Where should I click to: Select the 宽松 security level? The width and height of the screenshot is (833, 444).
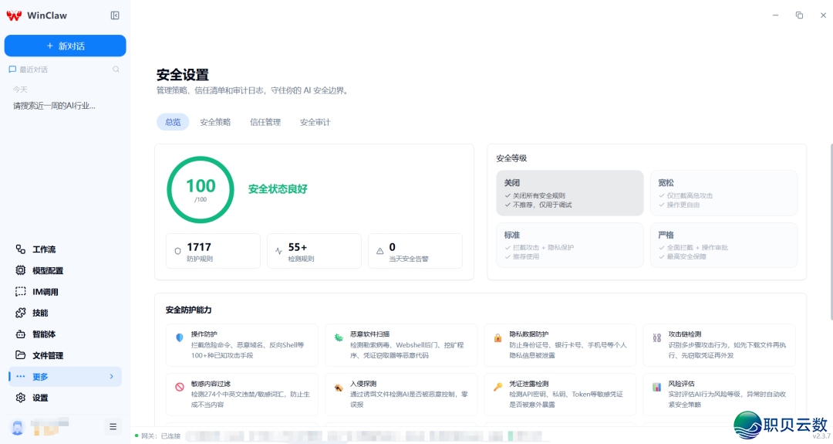click(724, 193)
